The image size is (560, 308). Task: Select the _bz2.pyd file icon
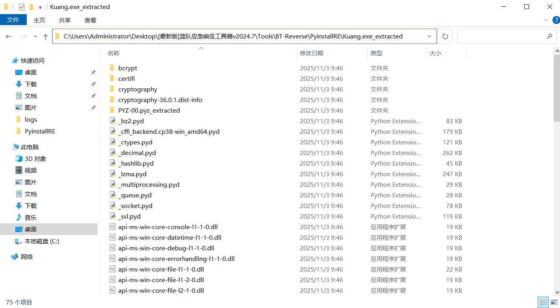pos(112,121)
